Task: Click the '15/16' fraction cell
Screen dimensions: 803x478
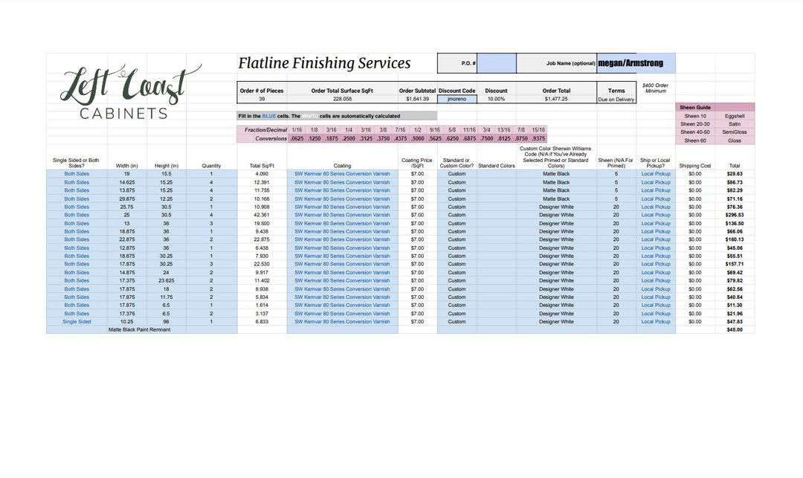Action: pyautogui.click(x=538, y=130)
